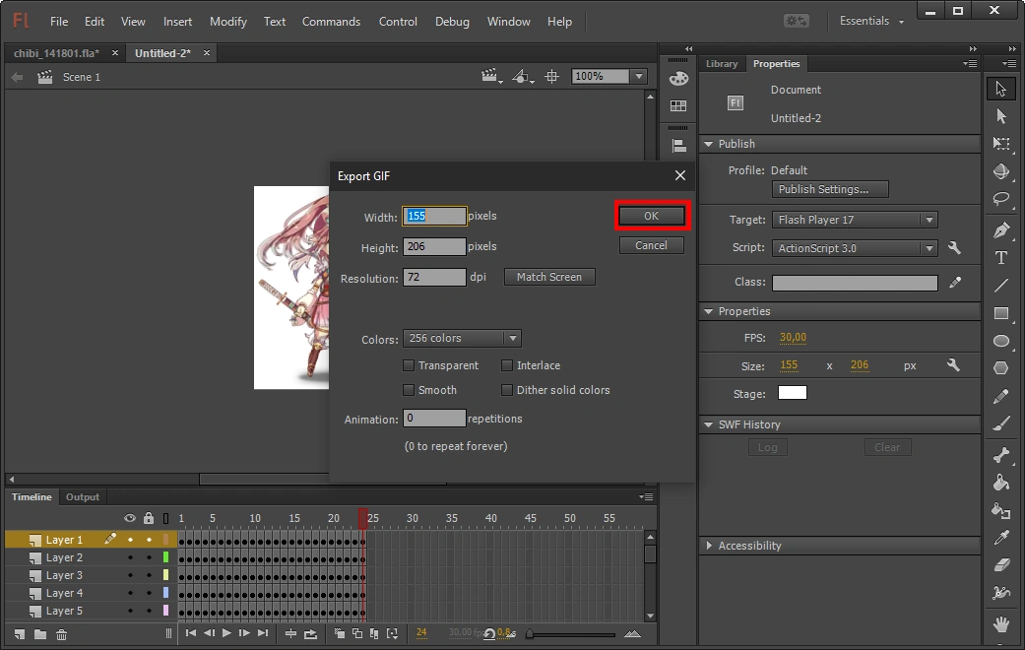This screenshot has height=650, width=1025.
Task: Click the Animation repetitions input field
Action: [434, 419]
